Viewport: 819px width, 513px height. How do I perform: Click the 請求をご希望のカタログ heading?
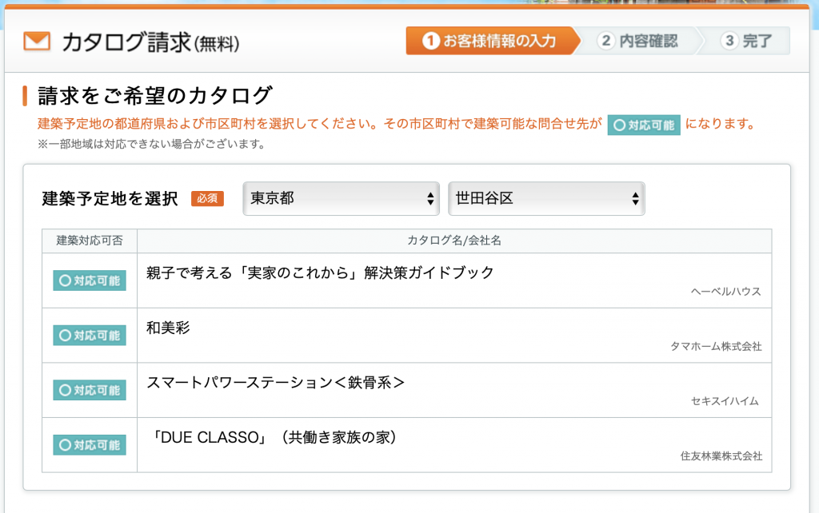tap(155, 96)
